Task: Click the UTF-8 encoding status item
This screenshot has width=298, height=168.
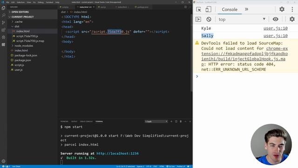Action: (x=149, y=167)
